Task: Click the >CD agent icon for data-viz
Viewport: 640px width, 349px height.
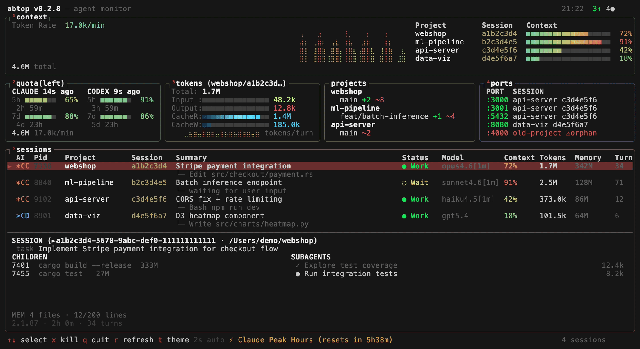Action: pos(22,216)
